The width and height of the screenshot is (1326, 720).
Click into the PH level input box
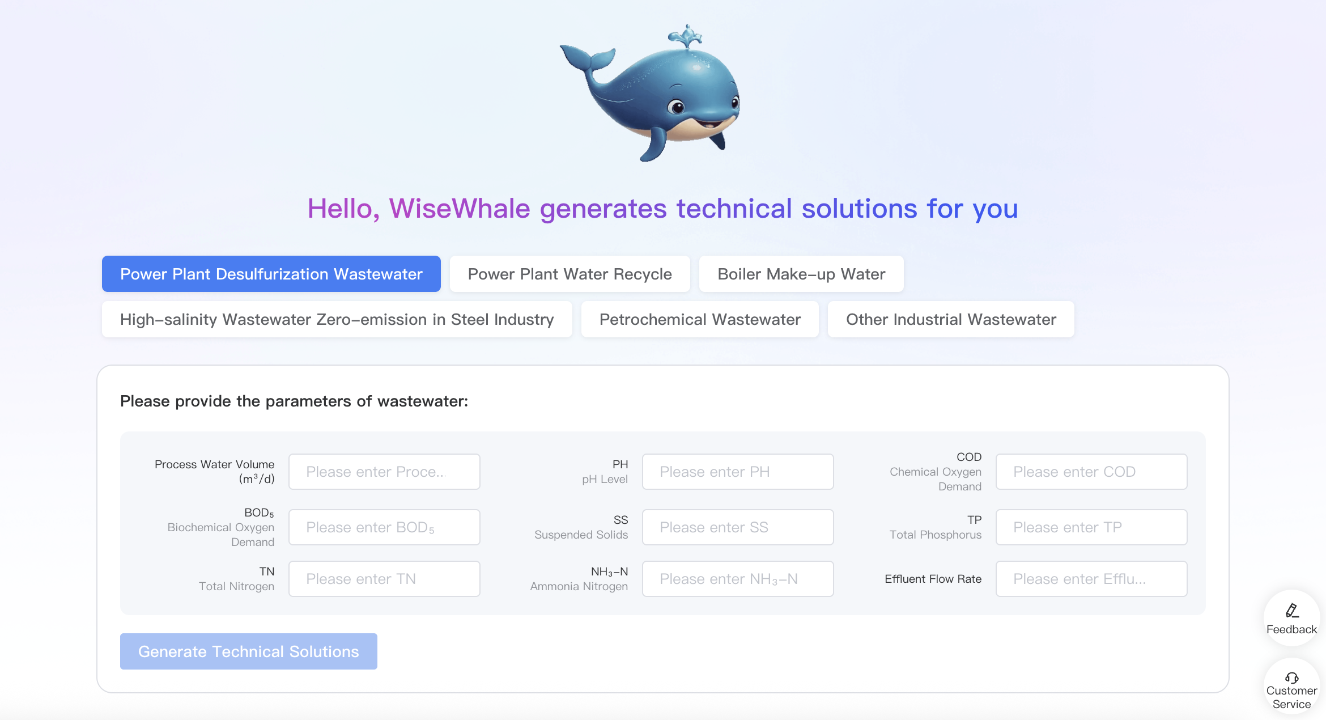pyautogui.click(x=737, y=472)
